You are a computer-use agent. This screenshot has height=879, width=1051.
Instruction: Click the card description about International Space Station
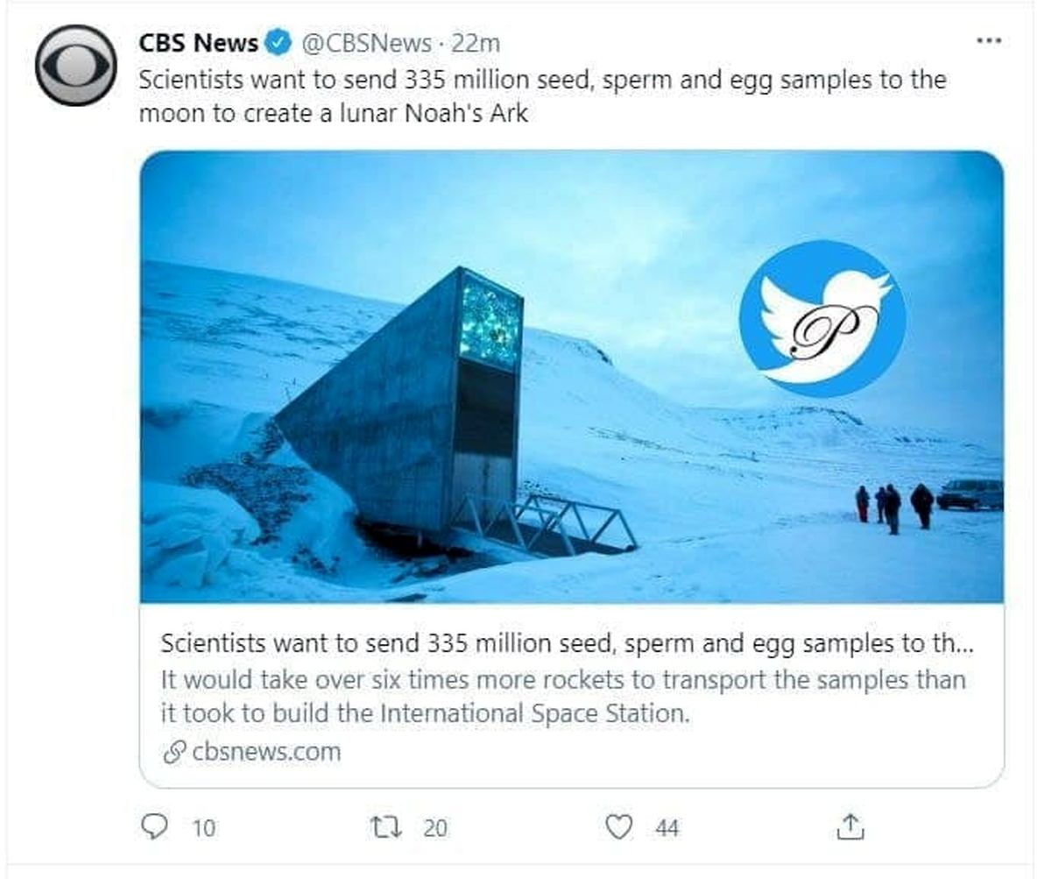562,697
